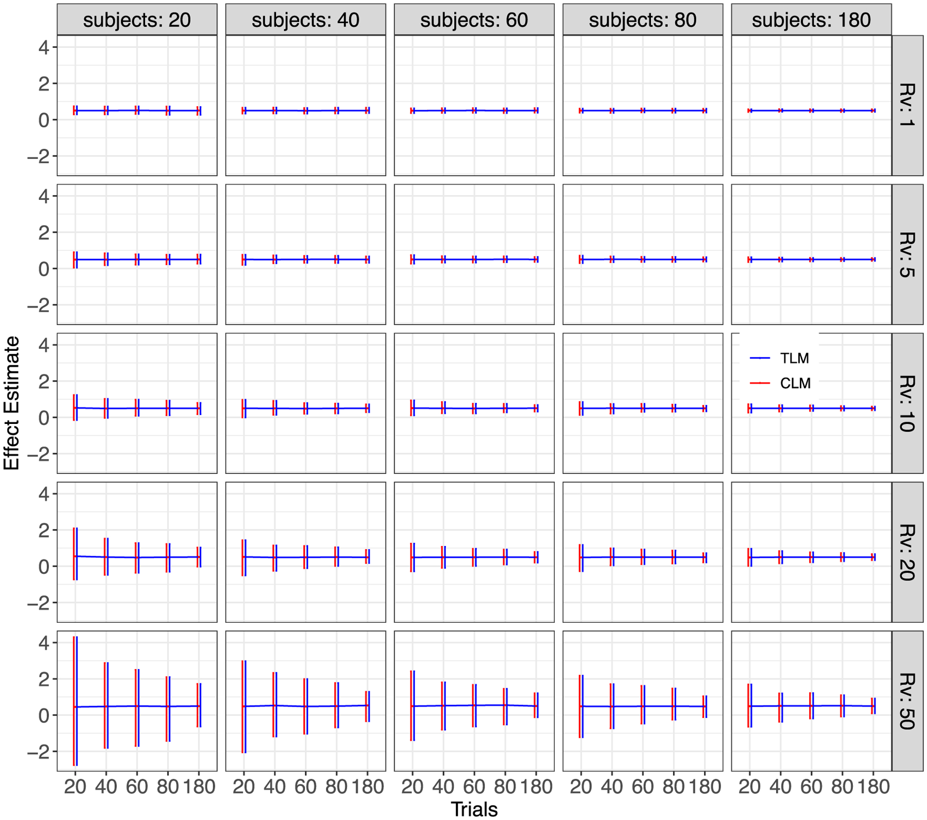This screenshot has height=820, width=927.
Task: Click the Rv: 5, subjects: 80 plot panel
Action: coord(643,254)
